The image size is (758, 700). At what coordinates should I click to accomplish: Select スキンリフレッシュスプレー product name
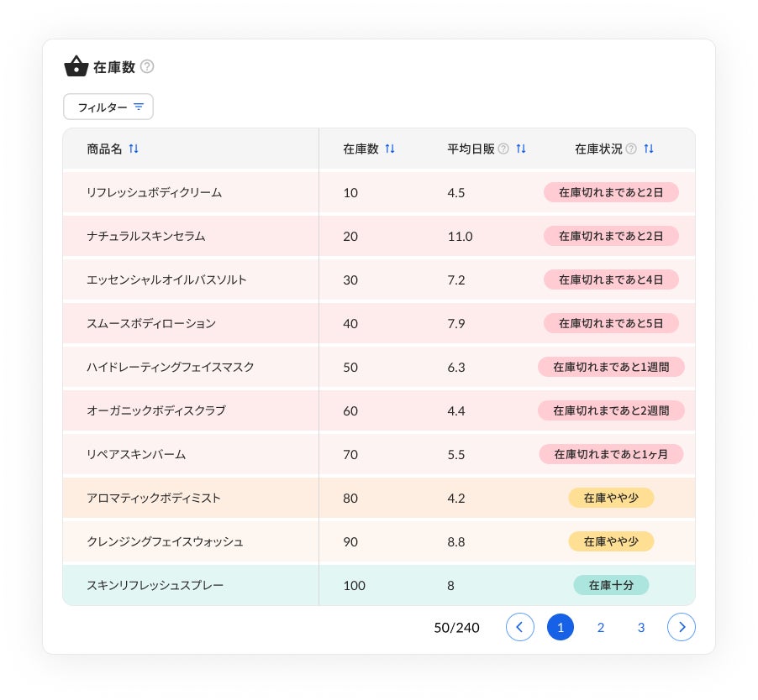click(x=155, y=585)
